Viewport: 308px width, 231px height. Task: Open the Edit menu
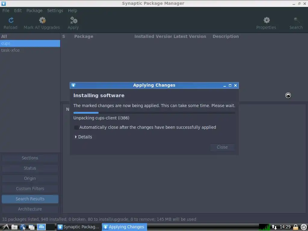(18, 11)
